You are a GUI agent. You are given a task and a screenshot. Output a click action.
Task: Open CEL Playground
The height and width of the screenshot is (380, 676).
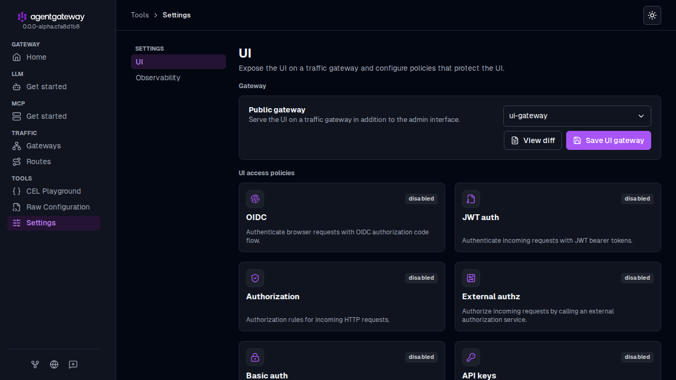(x=54, y=191)
